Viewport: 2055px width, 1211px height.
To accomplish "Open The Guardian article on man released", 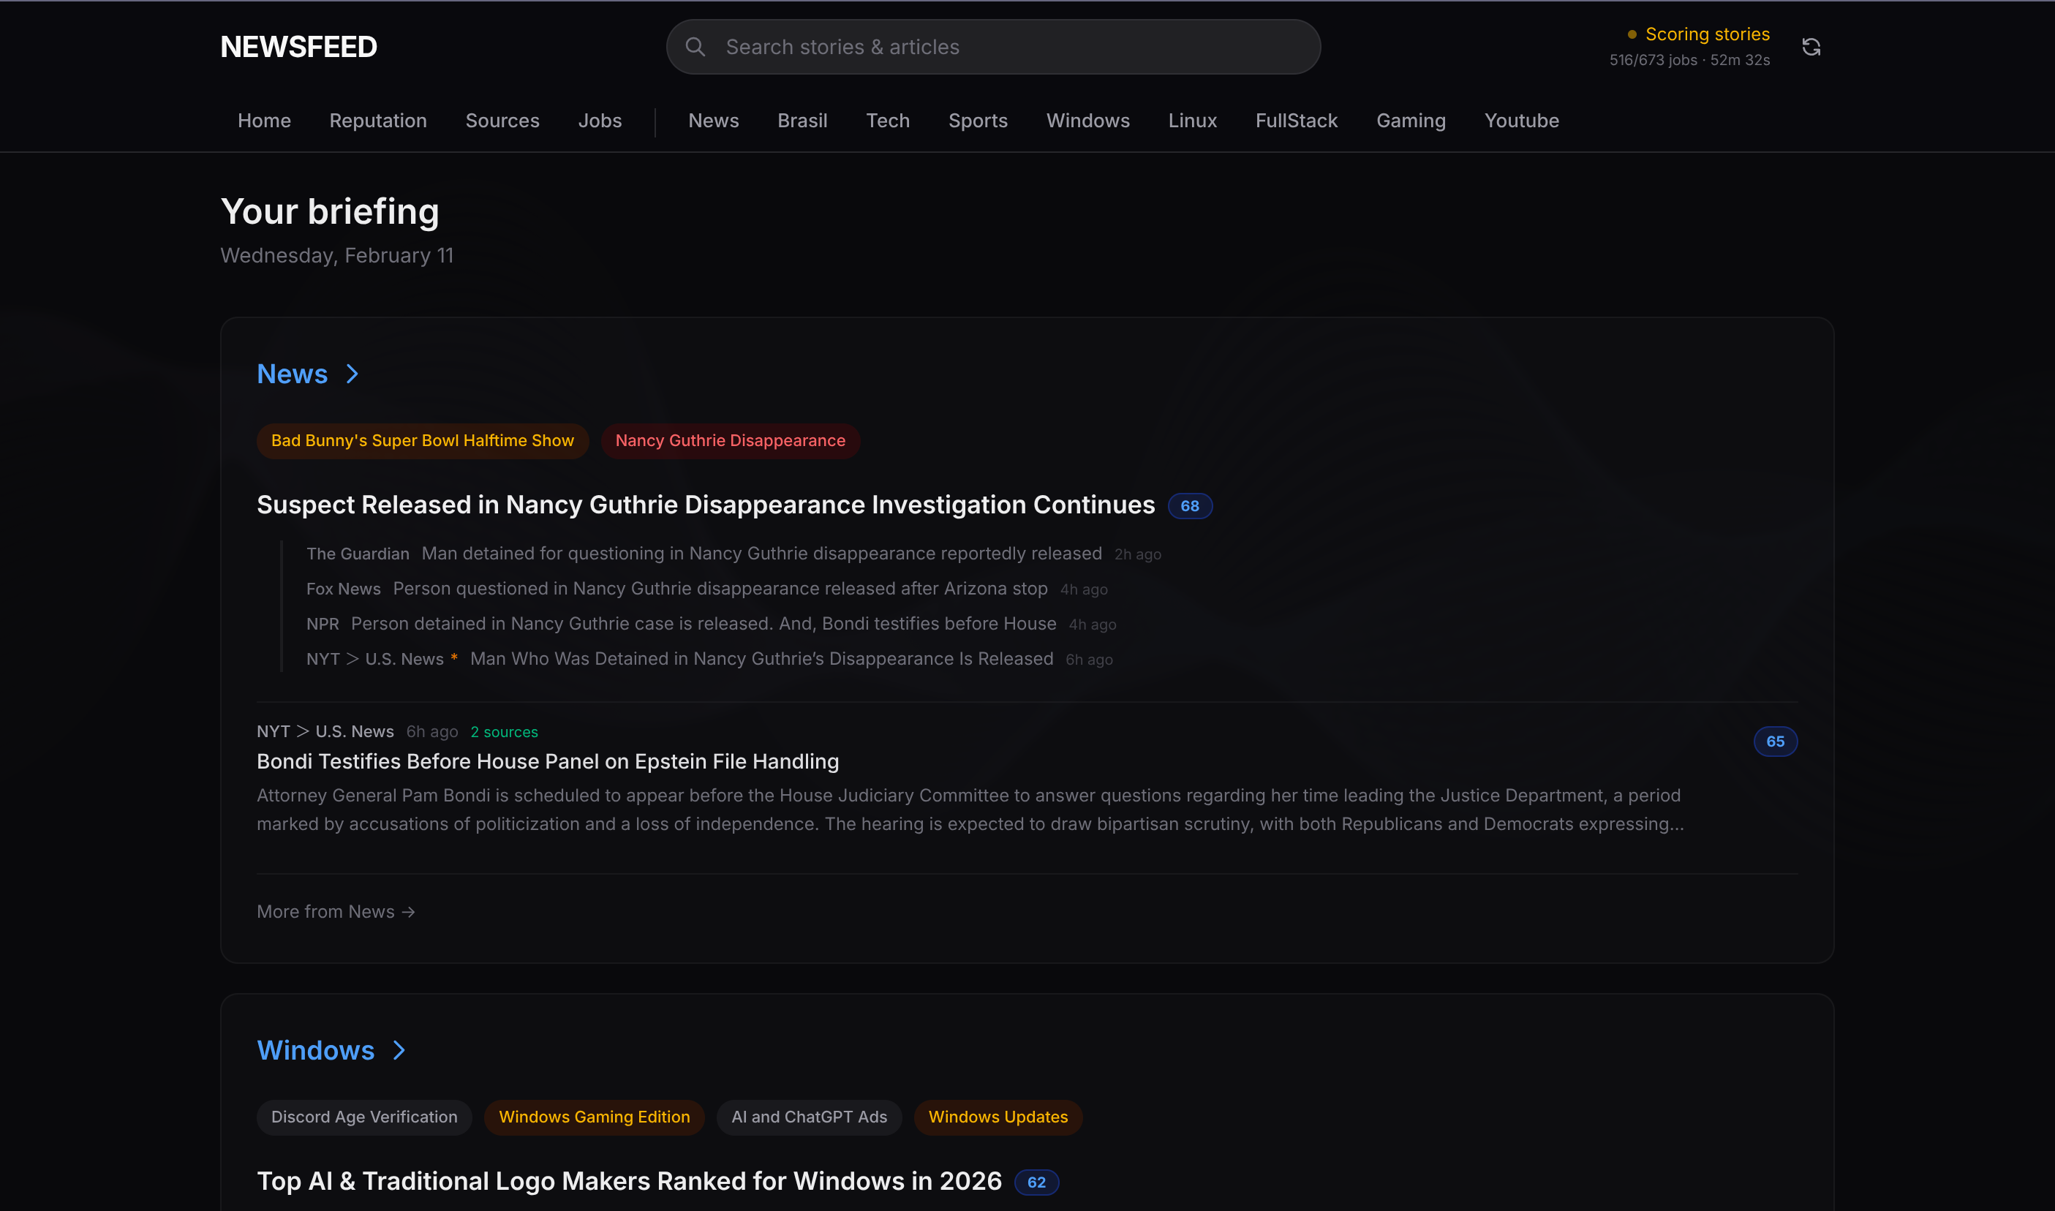I will tap(761, 554).
